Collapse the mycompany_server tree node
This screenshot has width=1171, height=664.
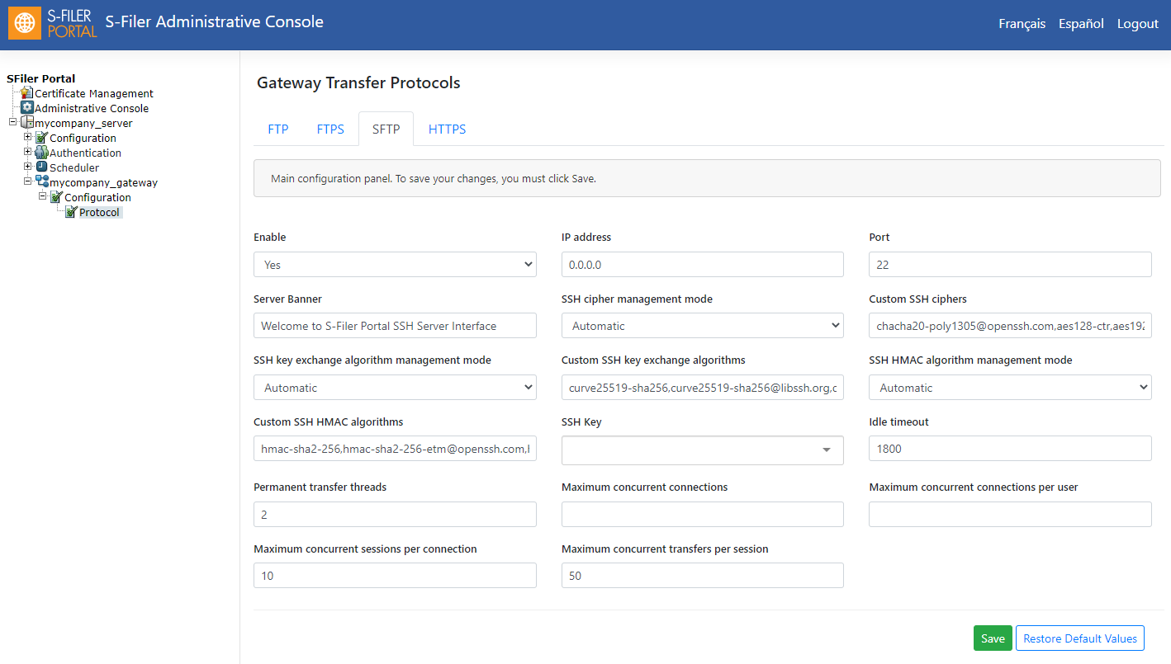13,122
